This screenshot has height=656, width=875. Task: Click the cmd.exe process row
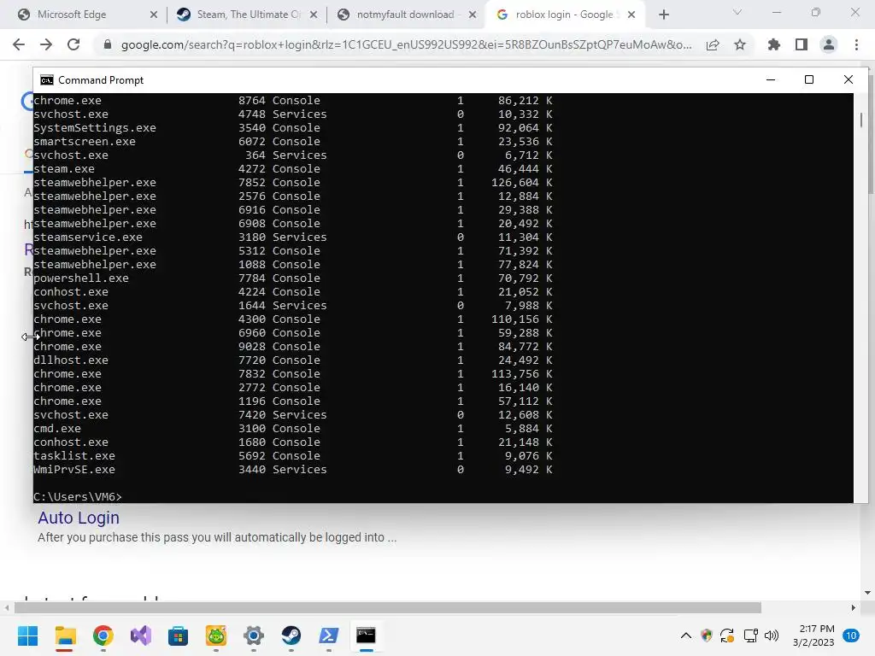[292, 429]
